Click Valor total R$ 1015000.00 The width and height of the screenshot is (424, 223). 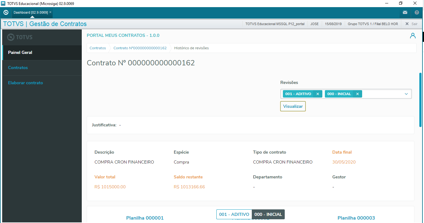[110, 187]
